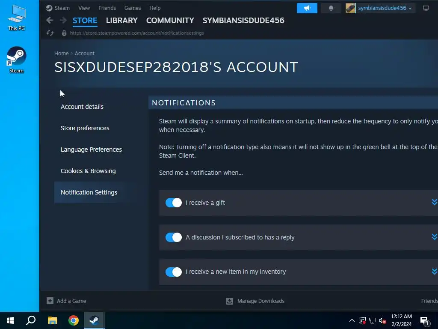The width and height of the screenshot is (438, 329).
Task: Open Google Chrome from the taskbar
Action: point(74,320)
